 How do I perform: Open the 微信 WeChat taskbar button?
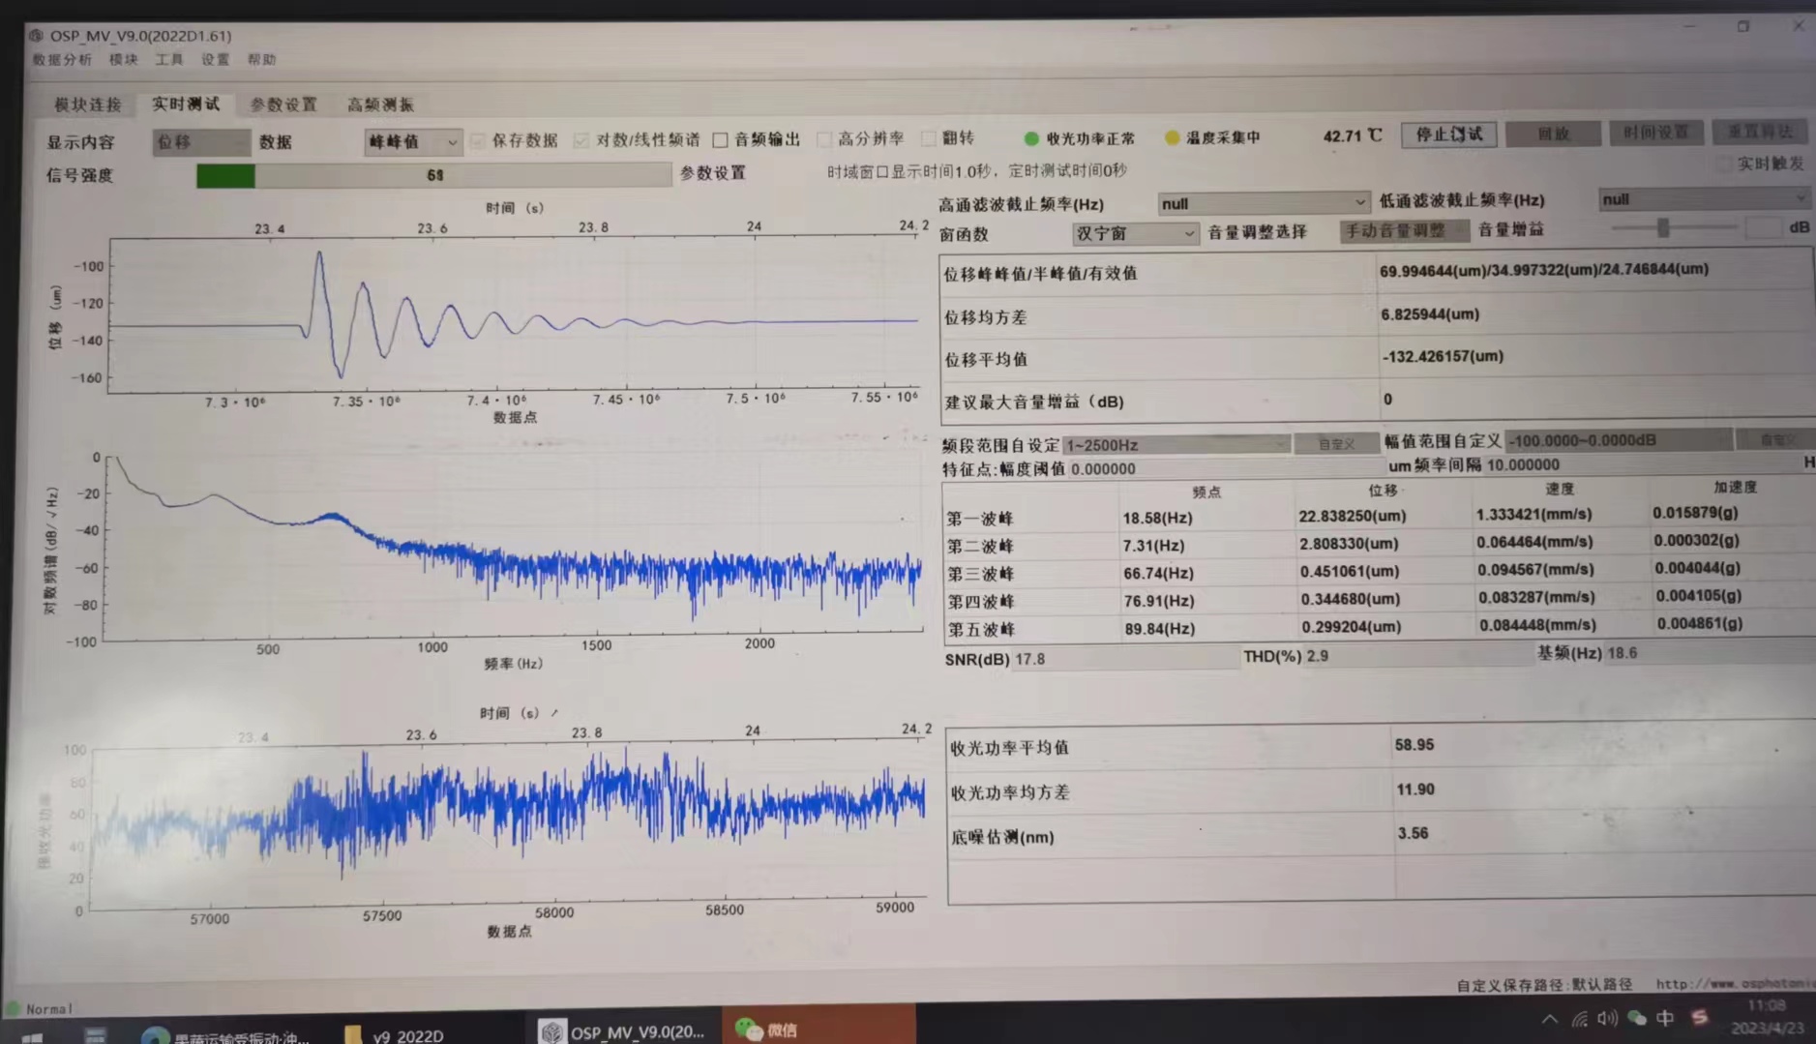819,1028
